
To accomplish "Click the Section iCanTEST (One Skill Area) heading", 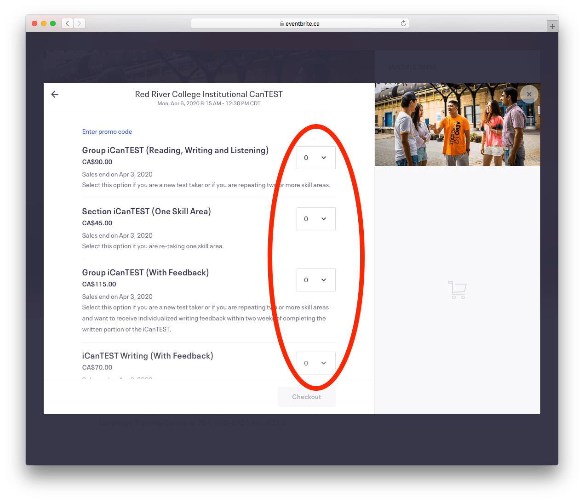I will point(146,211).
